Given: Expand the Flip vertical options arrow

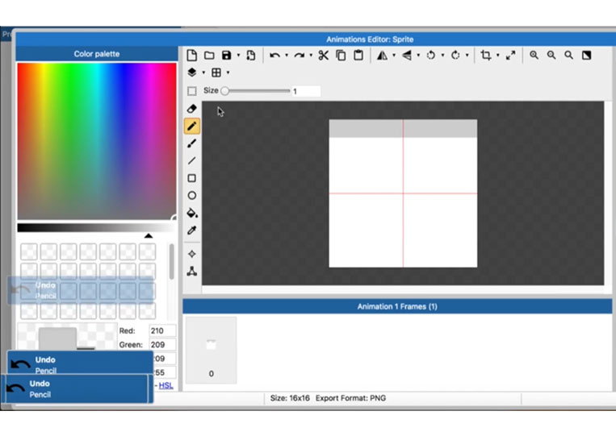Looking at the screenshot, I should point(418,56).
